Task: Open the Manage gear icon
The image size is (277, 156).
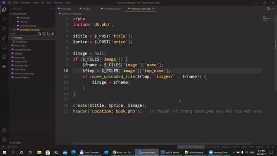Action: tap(4, 140)
